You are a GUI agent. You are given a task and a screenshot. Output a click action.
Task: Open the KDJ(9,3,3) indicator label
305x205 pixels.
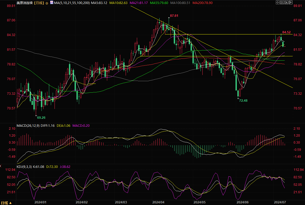click(x=25, y=167)
